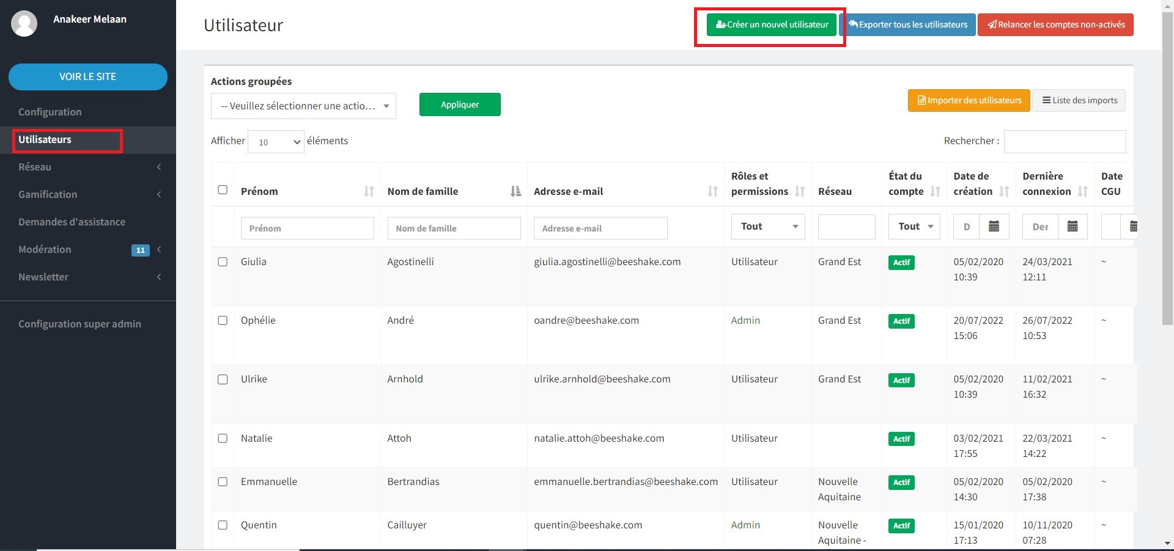
Task: Check the box for Ophélie André
Action: click(223, 320)
